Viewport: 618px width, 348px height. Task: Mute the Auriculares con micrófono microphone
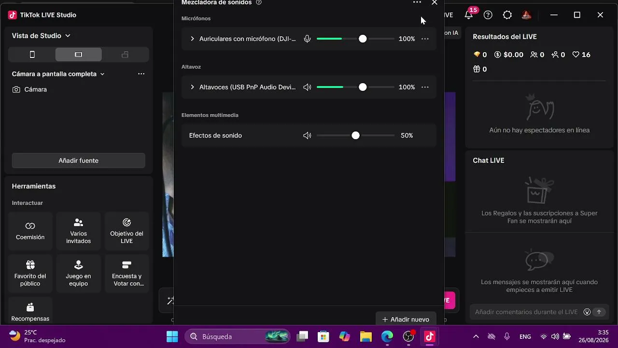[x=307, y=39]
